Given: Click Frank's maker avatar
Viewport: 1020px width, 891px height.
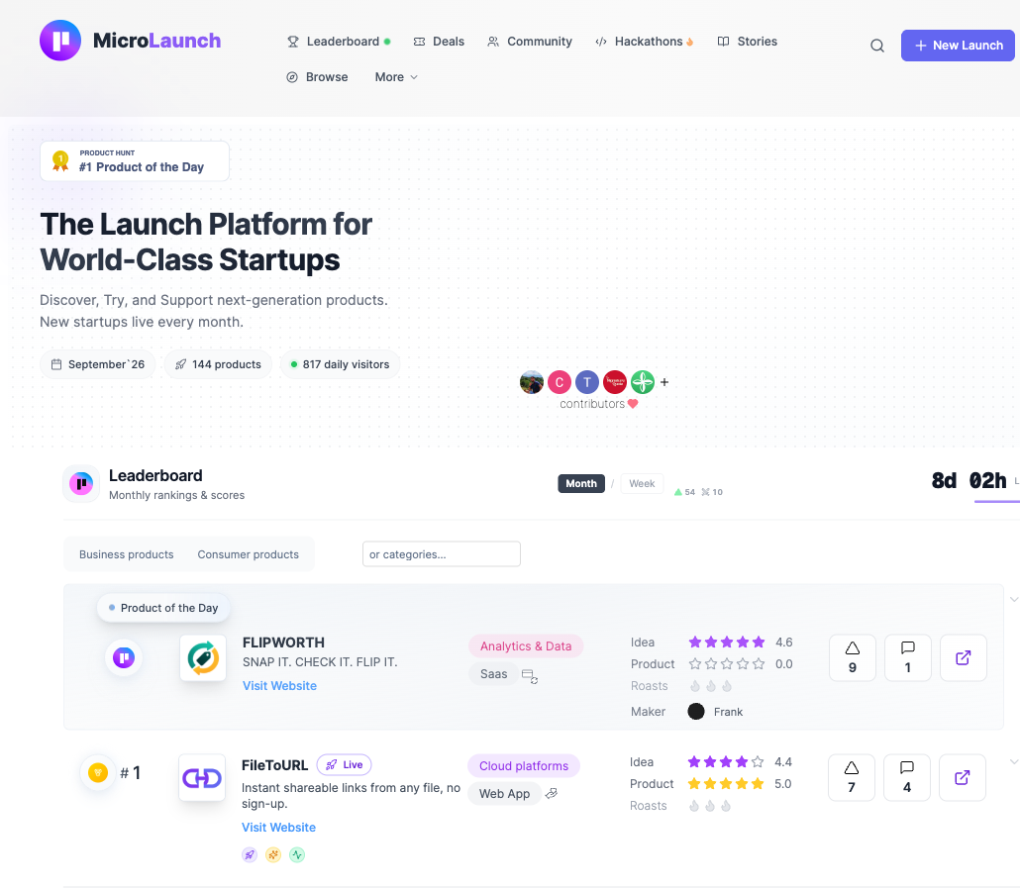Looking at the screenshot, I should click(696, 712).
